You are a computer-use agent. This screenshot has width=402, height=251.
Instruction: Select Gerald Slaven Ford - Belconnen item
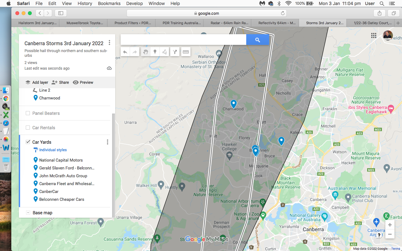point(67,168)
